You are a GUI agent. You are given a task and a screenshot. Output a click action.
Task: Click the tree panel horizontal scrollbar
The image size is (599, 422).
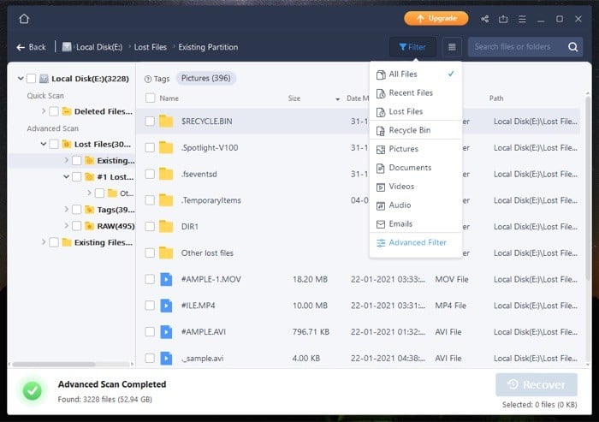(x=53, y=365)
